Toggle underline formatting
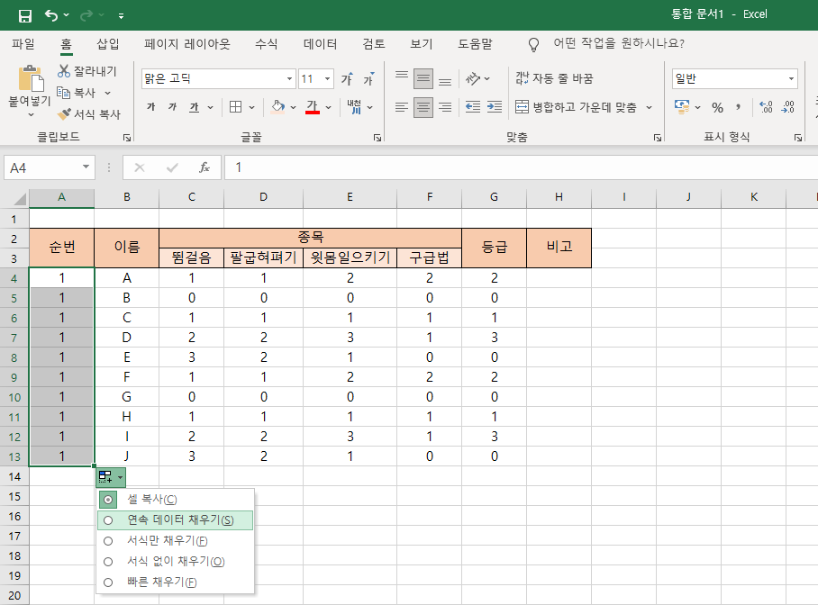 [x=194, y=107]
